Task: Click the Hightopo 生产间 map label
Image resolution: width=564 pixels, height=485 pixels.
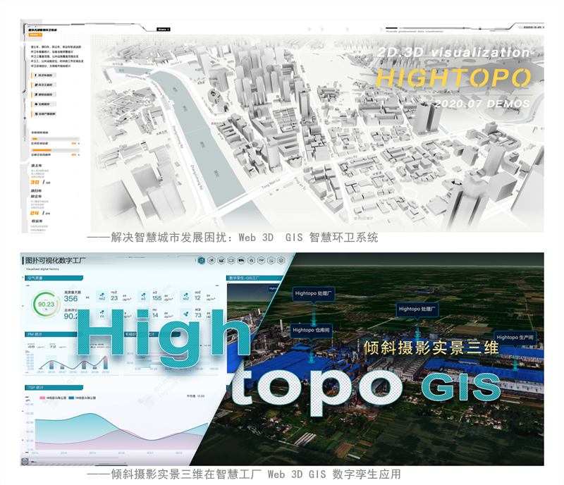Action: (x=515, y=338)
